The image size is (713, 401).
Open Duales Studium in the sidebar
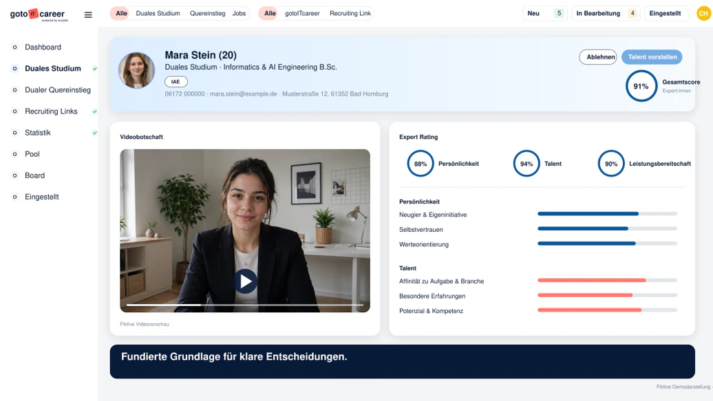coord(53,69)
